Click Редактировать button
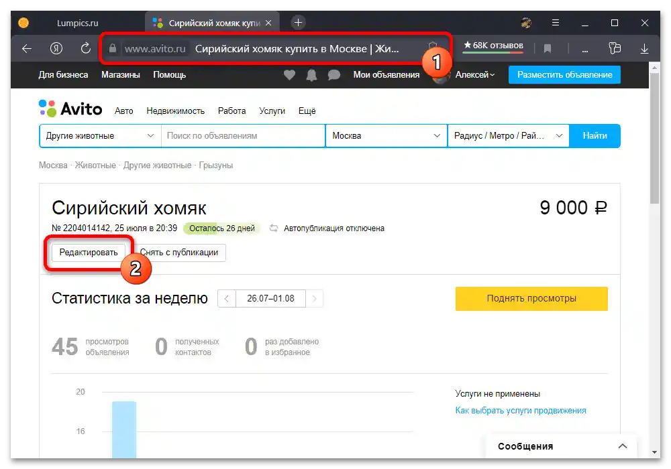The height and width of the screenshot is (469, 671). click(x=88, y=253)
